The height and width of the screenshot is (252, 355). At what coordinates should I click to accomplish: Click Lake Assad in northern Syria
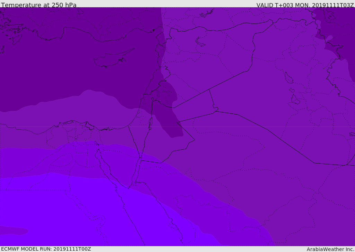pyautogui.click(x=200, y=42)
